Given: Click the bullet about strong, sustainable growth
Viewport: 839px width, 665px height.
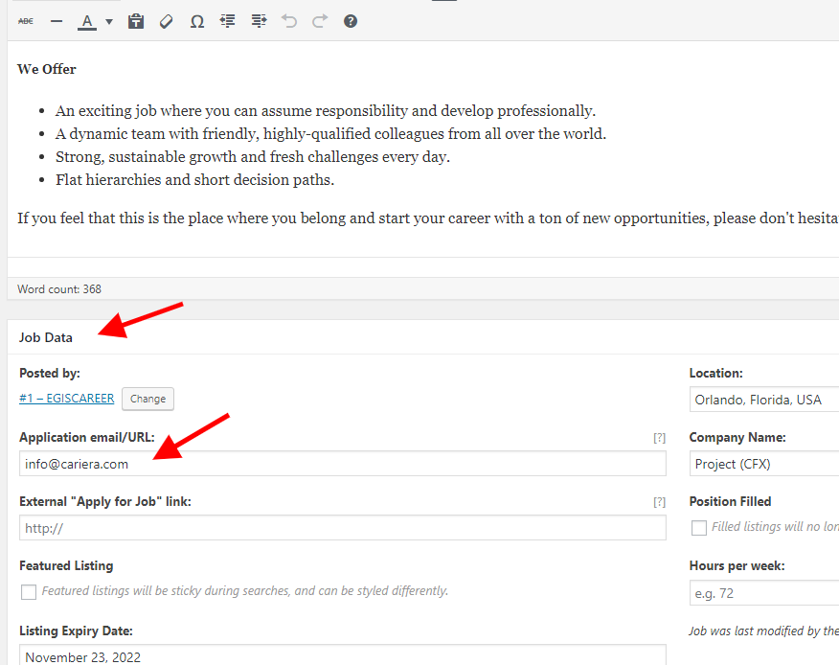Looking at the screenshot, I should click(x=253, y=157).
